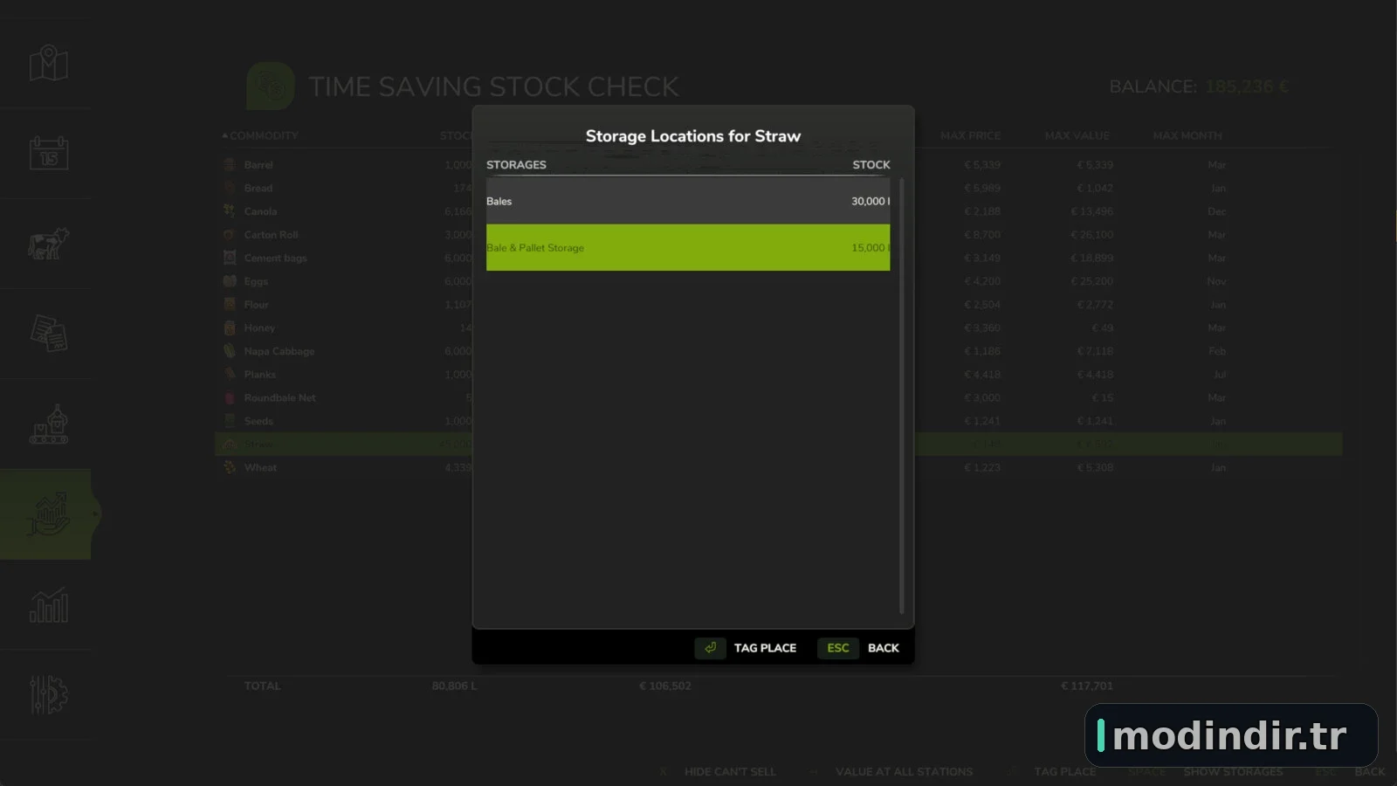Click the 15,000 l stock for Bale & Pallet Storage
This screenshot has width=1397, height=786.
click(871, 247)
